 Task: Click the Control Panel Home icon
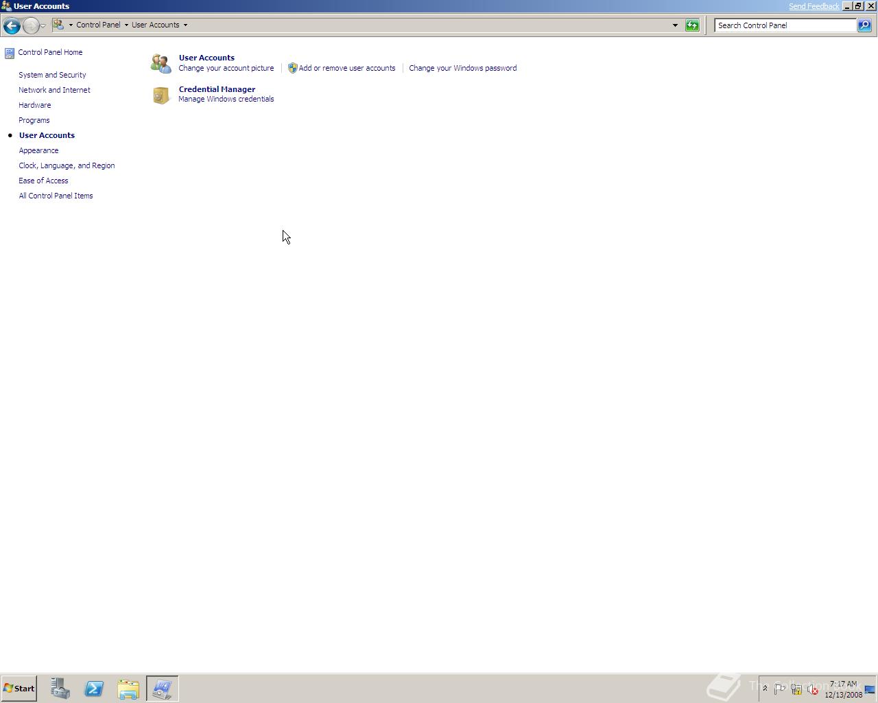10,53
